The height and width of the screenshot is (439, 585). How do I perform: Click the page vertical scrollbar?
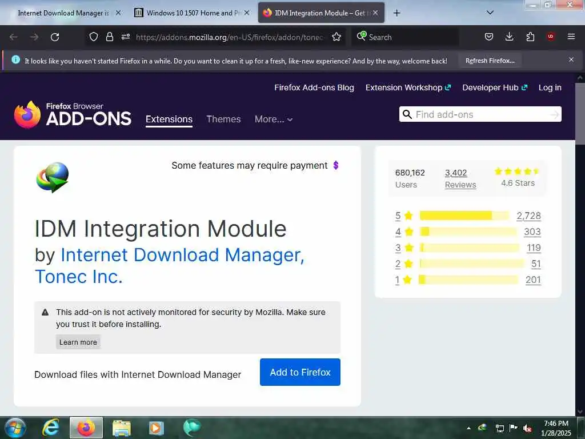click(580, 114)
